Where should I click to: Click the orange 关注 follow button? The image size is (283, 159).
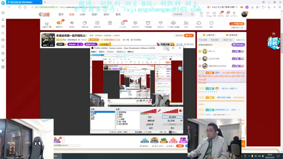[189, 36]
